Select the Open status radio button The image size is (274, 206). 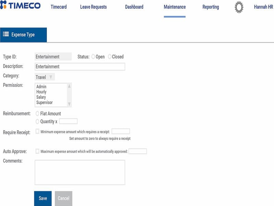pyautogui.click(x=93, y=57)
